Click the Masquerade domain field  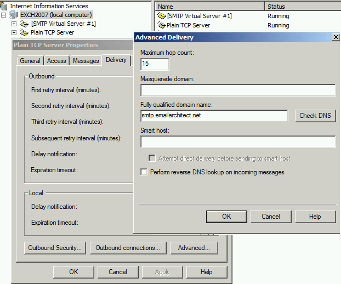pos(238,90)
